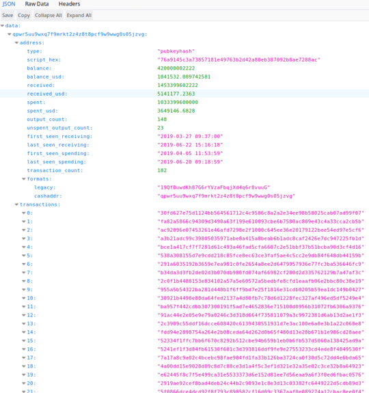Toggle arrow for transaction 0
This screenshot has height=393, width=369.
24,213
